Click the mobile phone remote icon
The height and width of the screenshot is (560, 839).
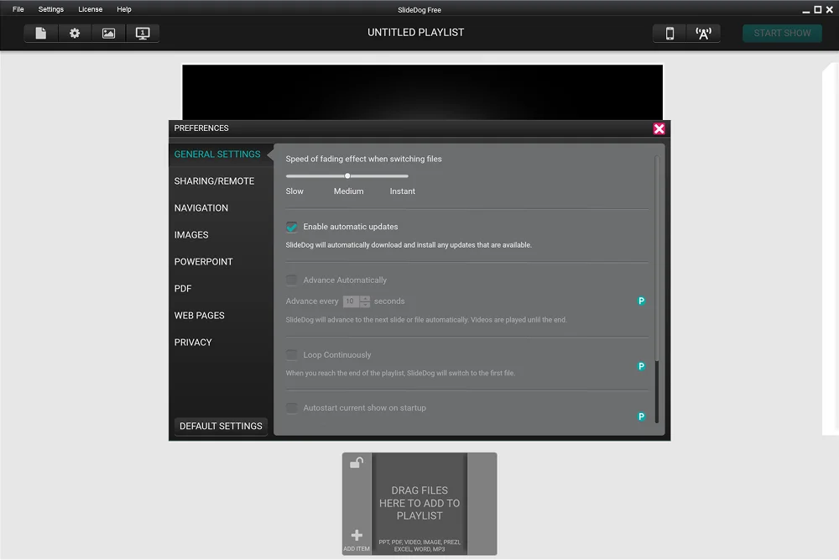click(x=670, y=34)
